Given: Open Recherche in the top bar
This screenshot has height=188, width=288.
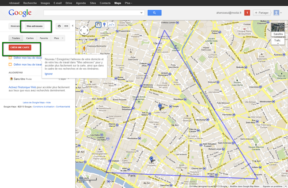Looking at the screenshot, I should [30, 3].
